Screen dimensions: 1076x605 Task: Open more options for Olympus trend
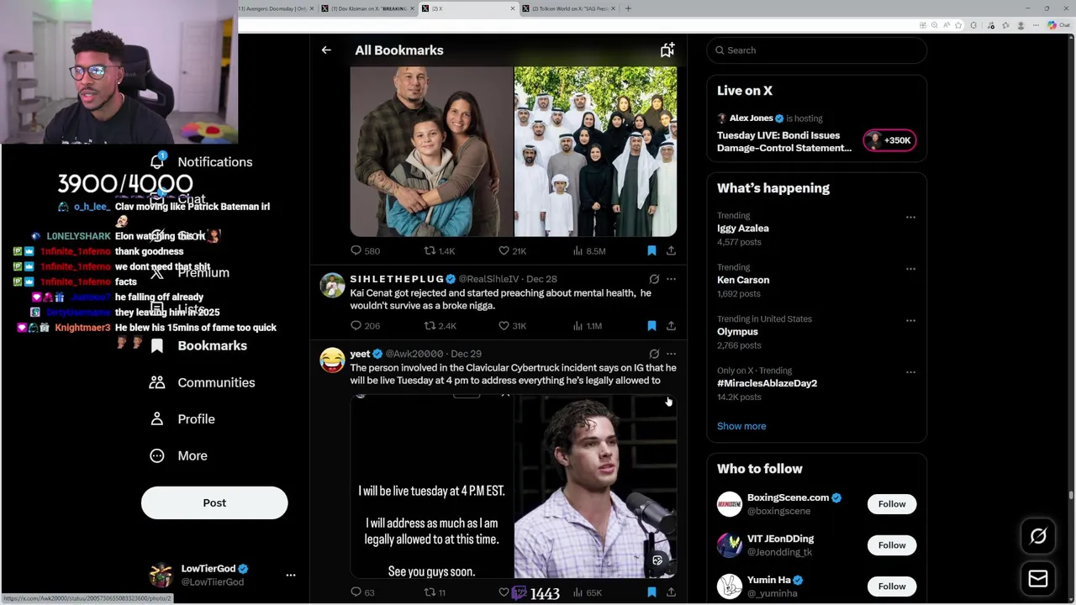pos(910,320)
